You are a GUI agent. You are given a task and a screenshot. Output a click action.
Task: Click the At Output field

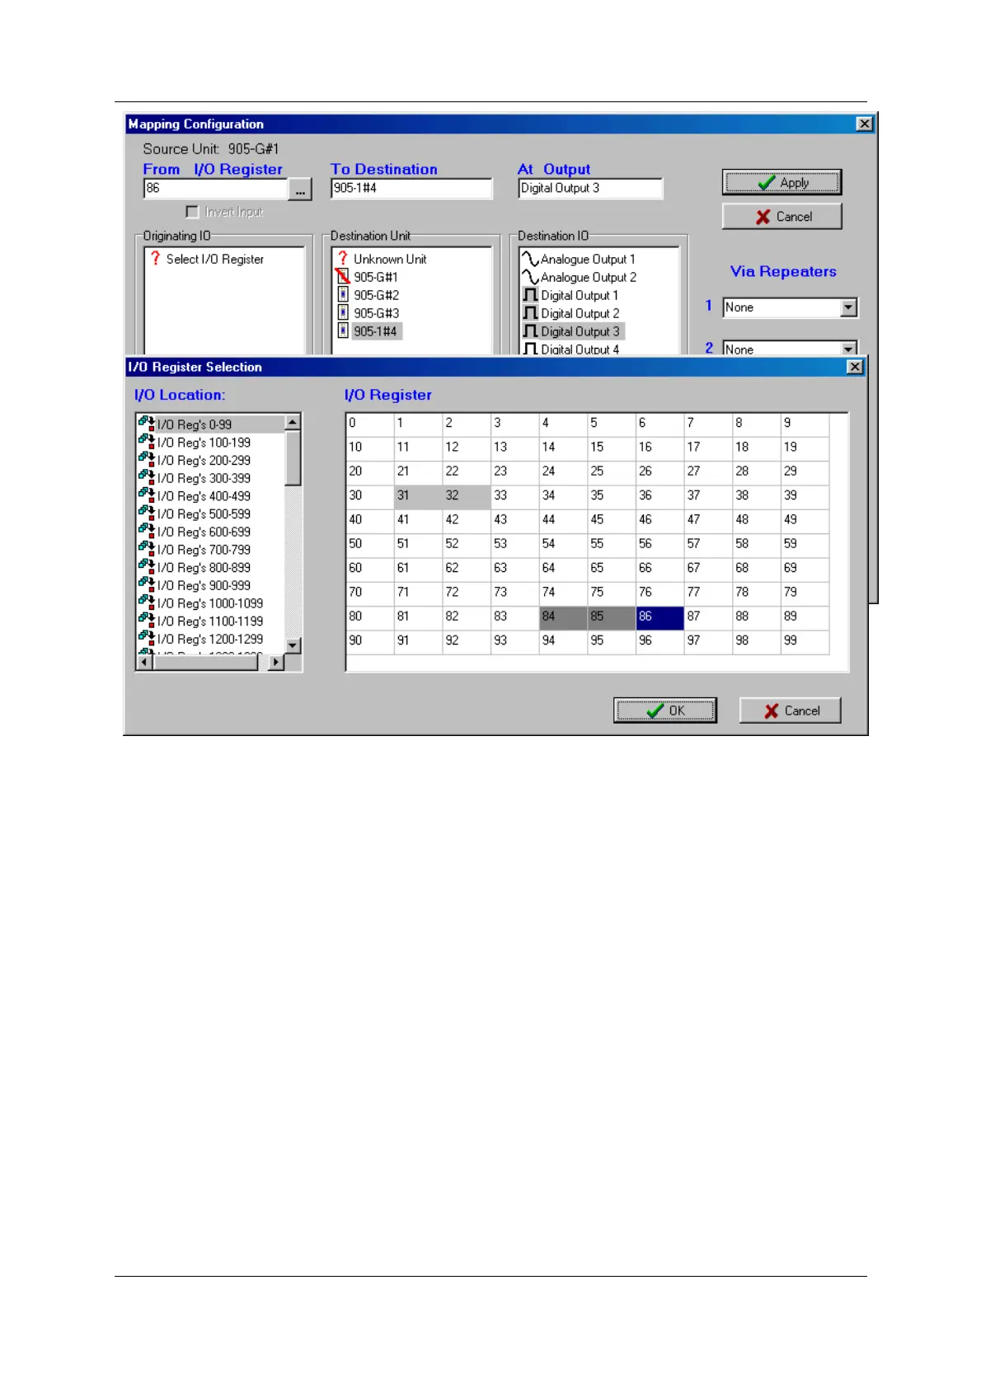coord(590,189)
